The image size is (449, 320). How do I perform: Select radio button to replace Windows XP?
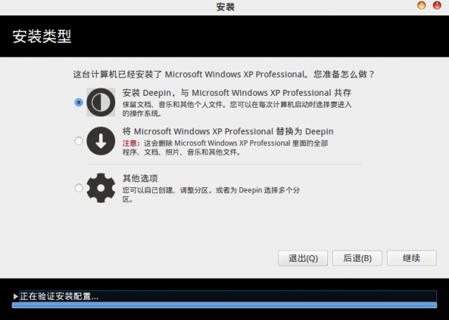coord(78,141)
